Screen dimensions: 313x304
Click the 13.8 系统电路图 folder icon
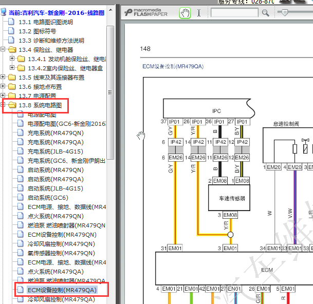point(12,105)
